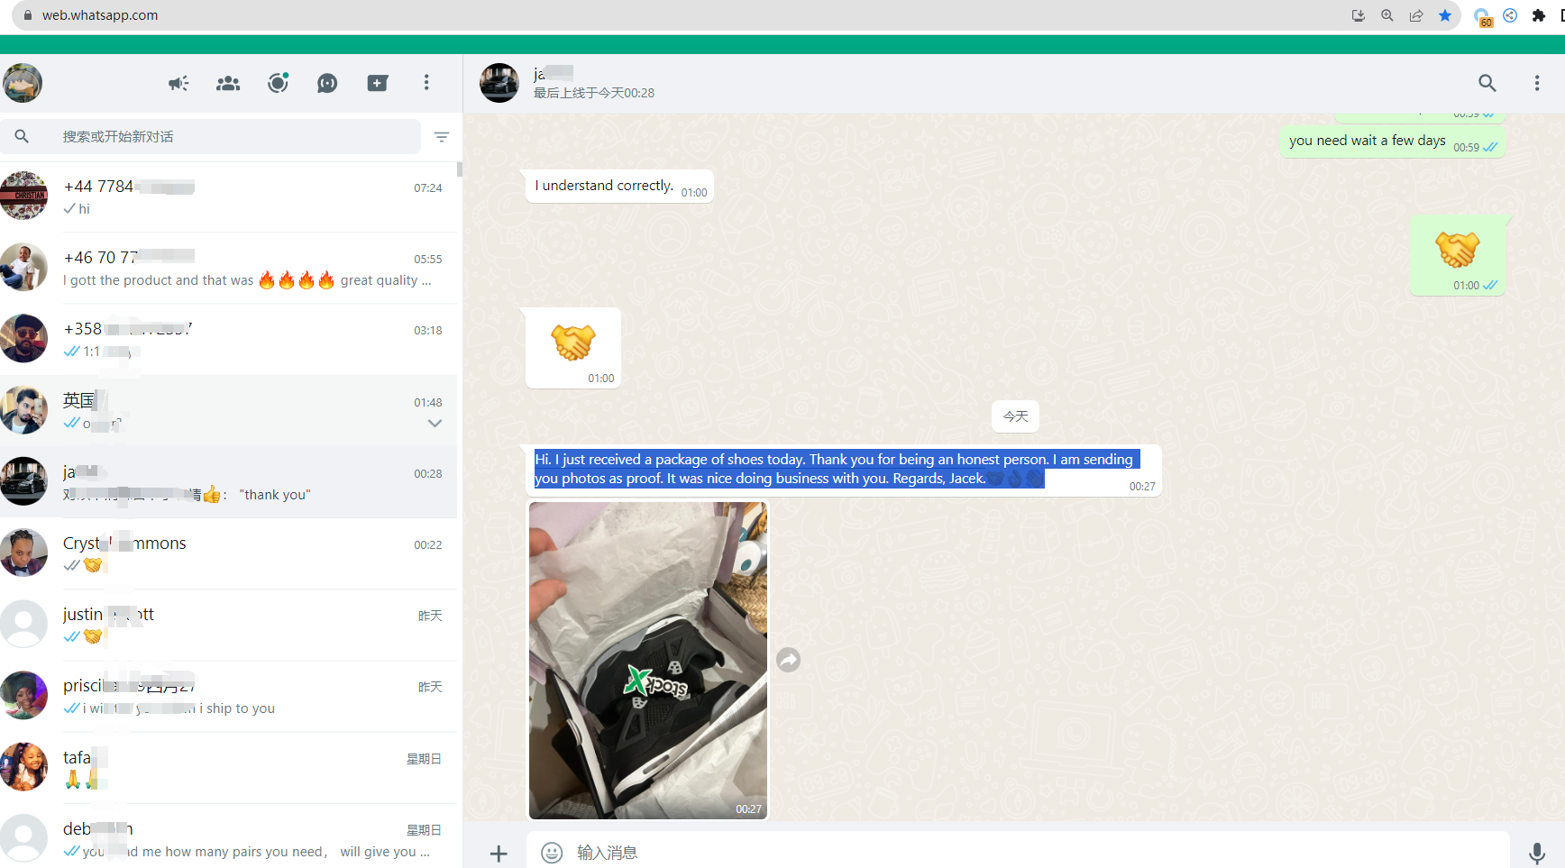1565x868 pixels.
Task: Open the Communities icon in sidebar header
Action: pos(228,84)
